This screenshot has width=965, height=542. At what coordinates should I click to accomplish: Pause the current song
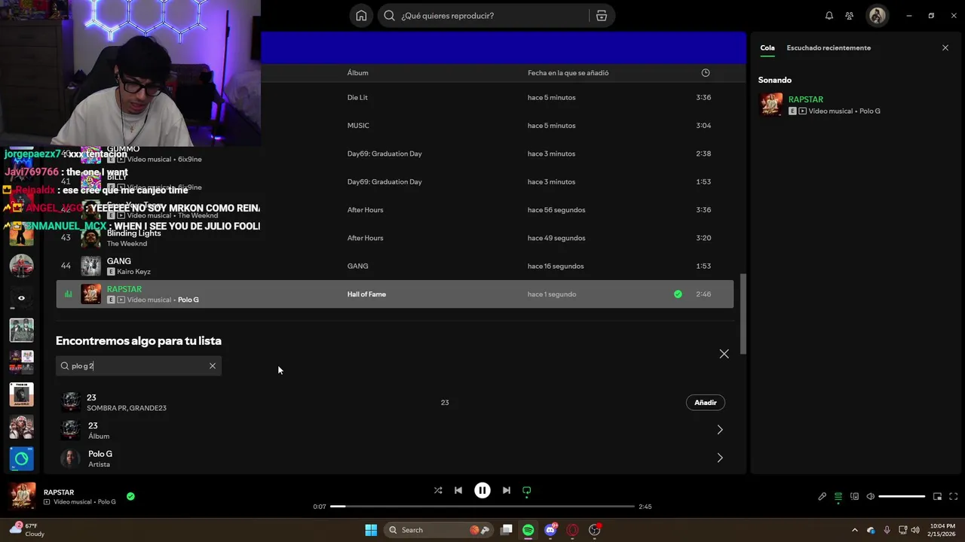click(x=482, y=490)
